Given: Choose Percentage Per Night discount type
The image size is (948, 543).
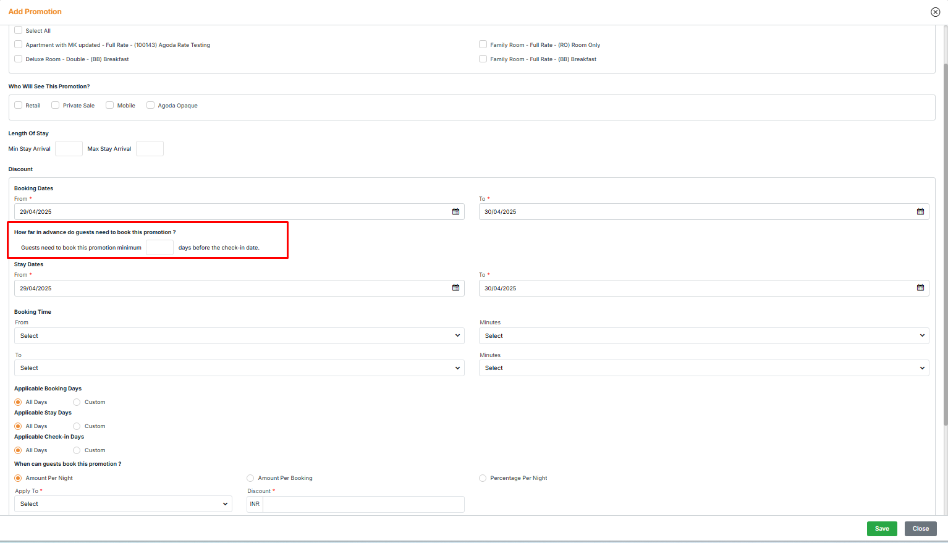Looking at the screenshot, I should tap(483, 478).
